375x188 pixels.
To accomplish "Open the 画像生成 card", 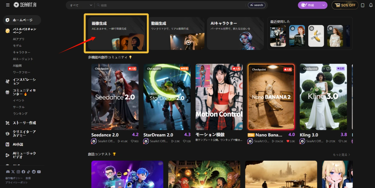I will (x=116, y=33).
